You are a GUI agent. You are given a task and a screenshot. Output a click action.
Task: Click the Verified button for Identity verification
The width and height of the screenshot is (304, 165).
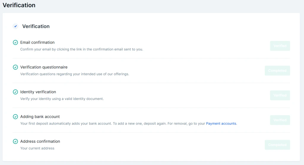click(x=280, y=95)
